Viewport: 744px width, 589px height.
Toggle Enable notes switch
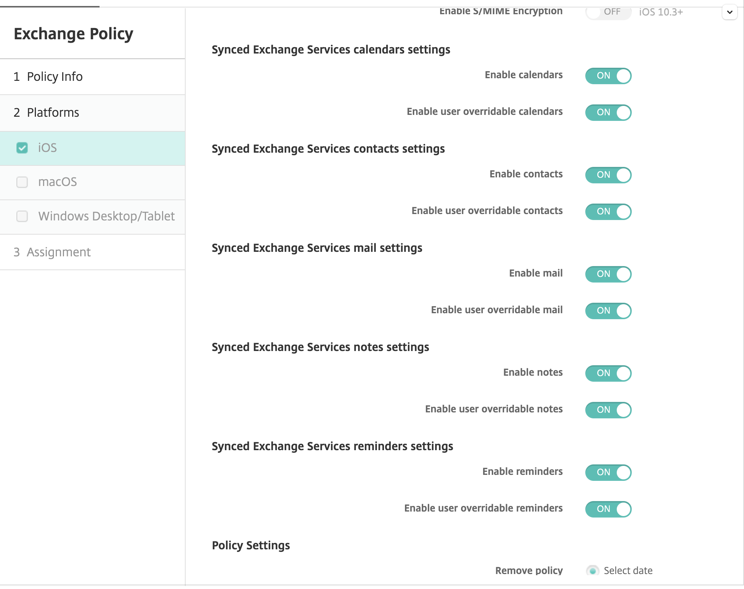click(x=608, y=373)
